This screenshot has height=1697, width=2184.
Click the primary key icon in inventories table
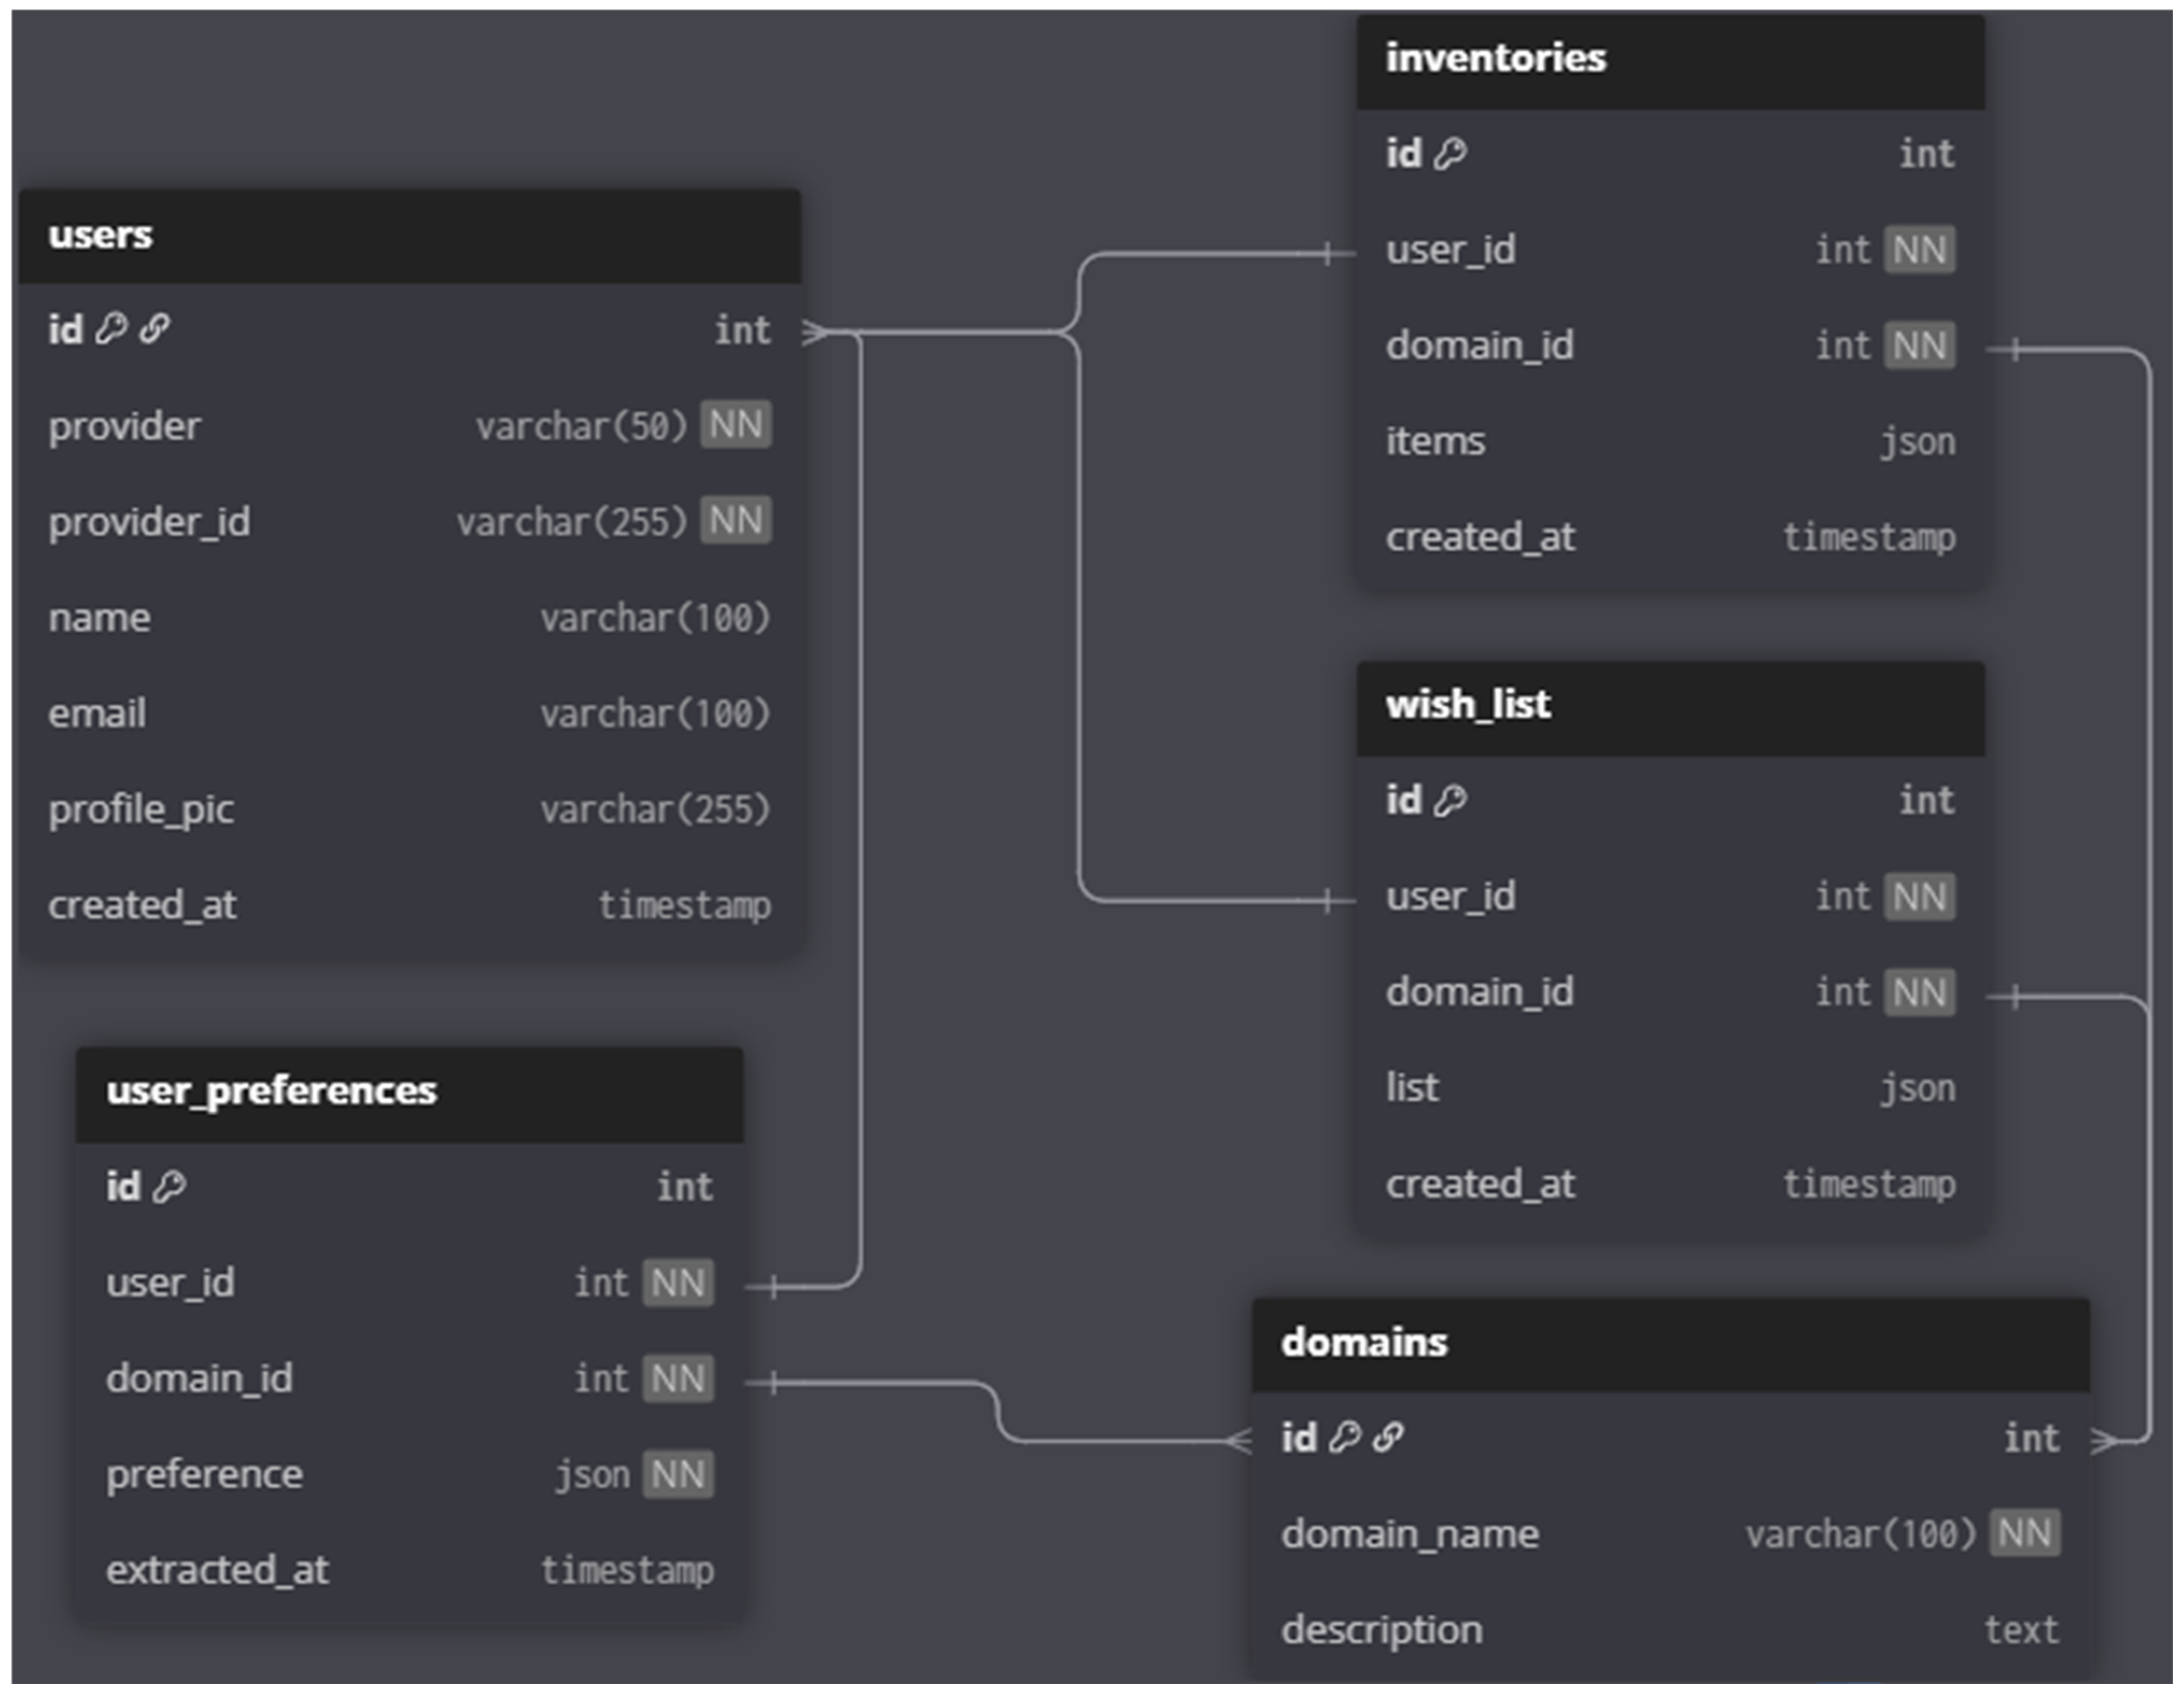pos(1450,154)
